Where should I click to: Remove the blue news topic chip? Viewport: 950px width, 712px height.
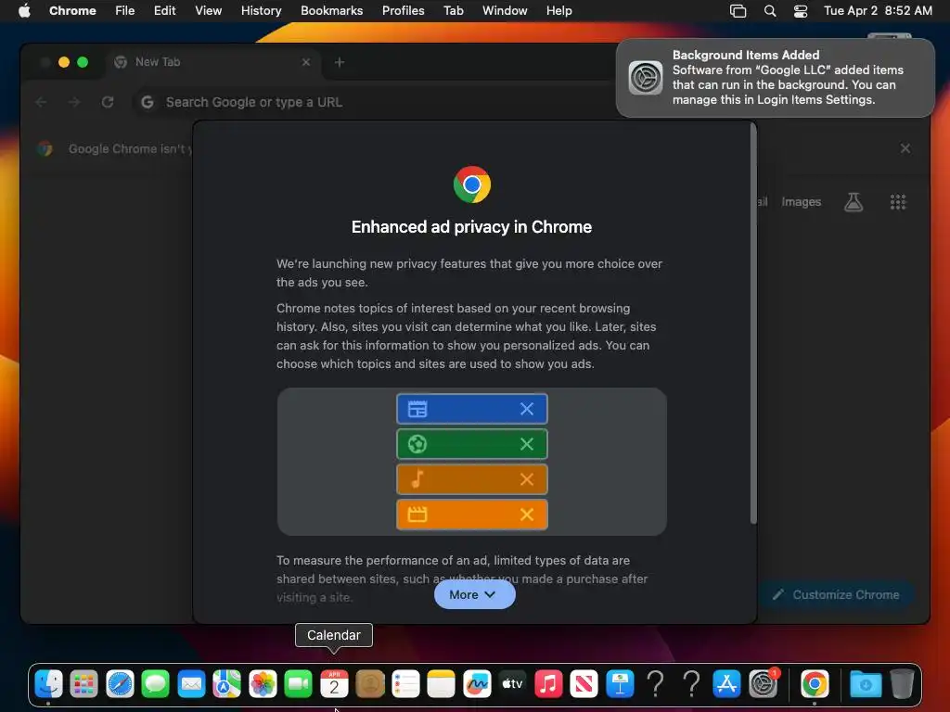point(527,409)
